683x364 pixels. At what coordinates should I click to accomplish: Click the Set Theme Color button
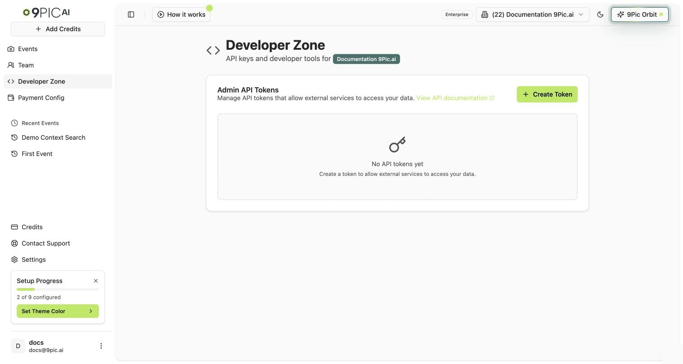click(x=58, y=311)
